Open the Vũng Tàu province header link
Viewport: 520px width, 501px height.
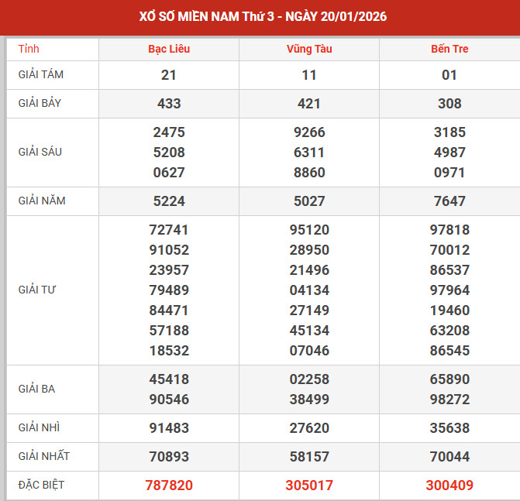click(309, 49)
